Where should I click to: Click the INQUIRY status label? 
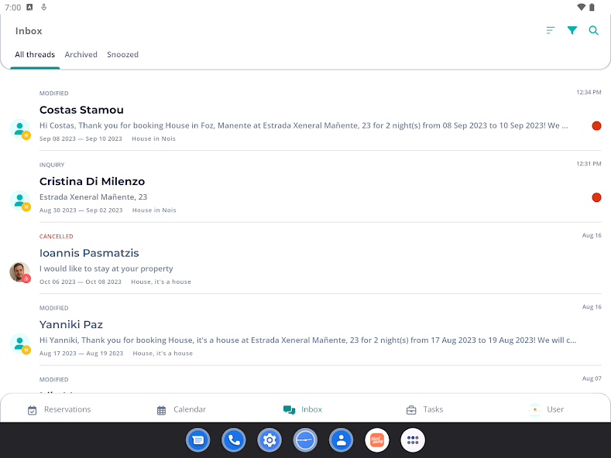pyautogui.click(x=52, y=165)
